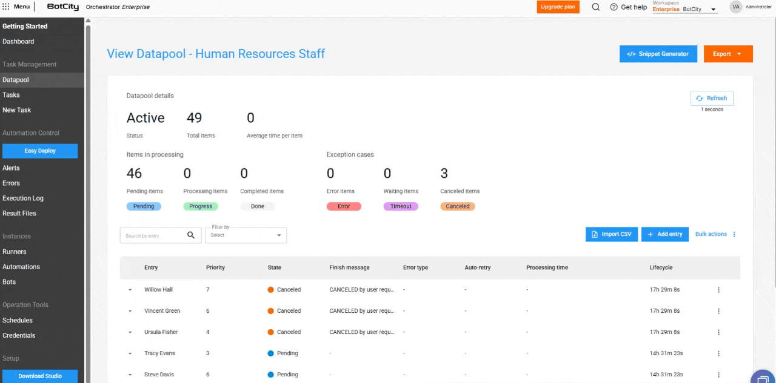Open the Filter by select dropdown
Screen dimensions: 776x383
[246, 235]
